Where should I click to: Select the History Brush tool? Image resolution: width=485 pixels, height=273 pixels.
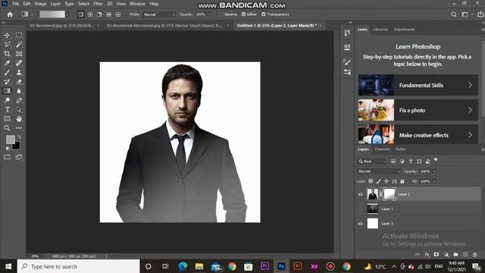(7, 82)
